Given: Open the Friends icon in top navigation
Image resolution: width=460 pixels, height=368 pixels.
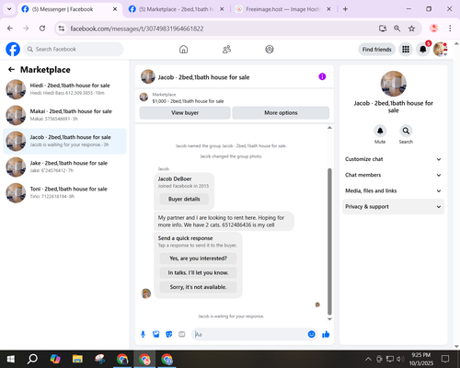Looking at the screenshot, I should (226, 49).
